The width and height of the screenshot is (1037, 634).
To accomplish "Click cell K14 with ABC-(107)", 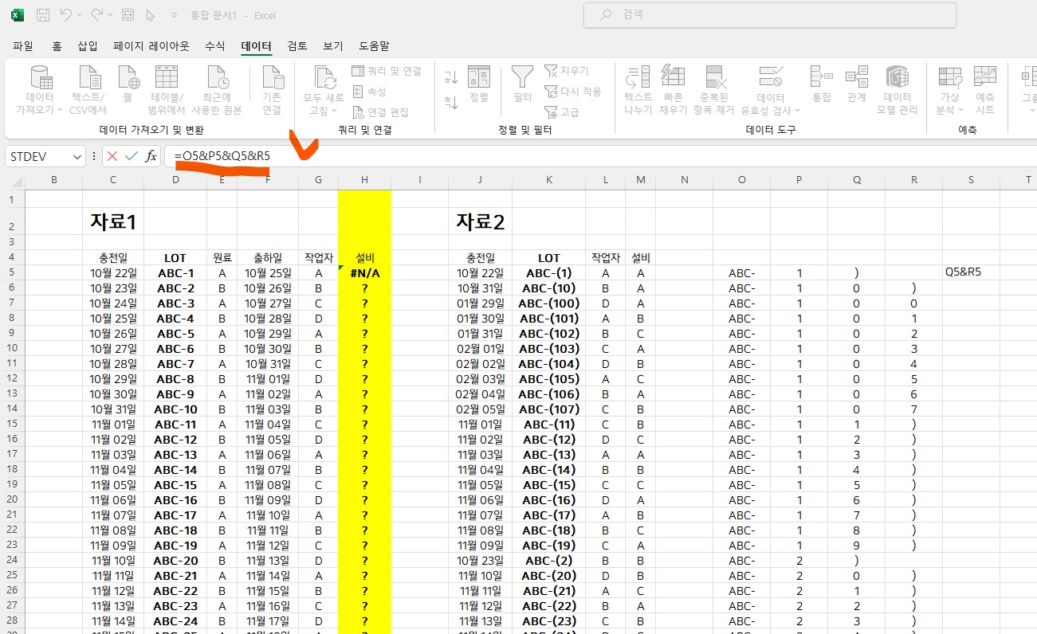I will pos(548,409).
